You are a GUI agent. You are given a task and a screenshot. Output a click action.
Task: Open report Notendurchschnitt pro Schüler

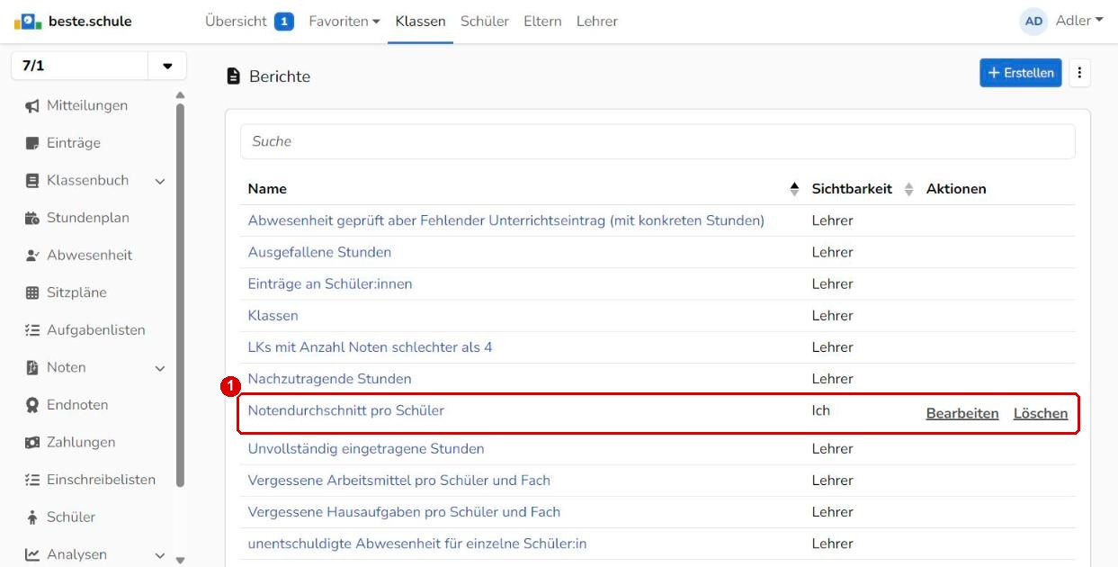(346, 410)
